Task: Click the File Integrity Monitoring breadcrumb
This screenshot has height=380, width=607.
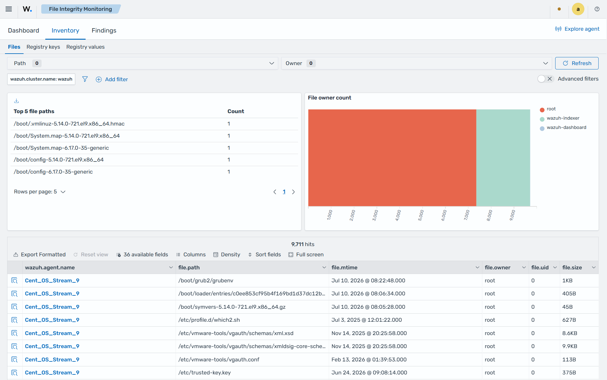Action: 81,9
